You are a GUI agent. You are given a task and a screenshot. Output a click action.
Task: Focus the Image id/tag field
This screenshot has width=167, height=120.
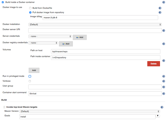click(x=100, y=18)
